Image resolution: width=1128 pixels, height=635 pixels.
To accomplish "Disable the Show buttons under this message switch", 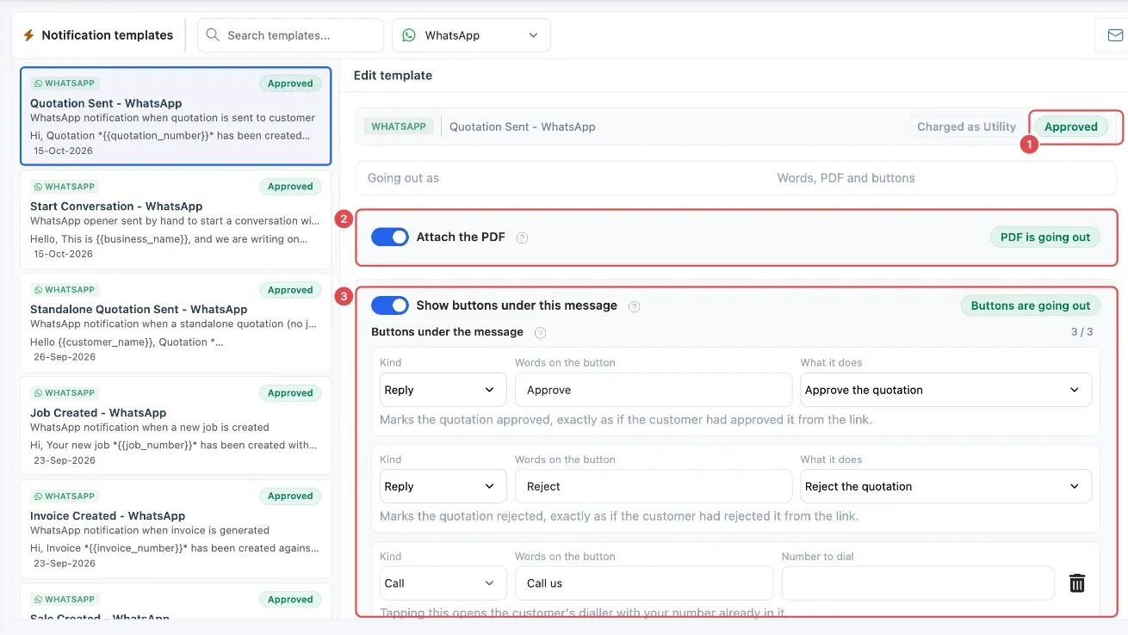I will [390, 305].
